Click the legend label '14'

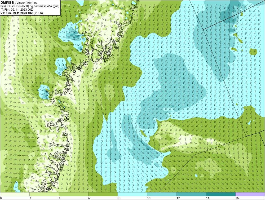click(207, 198)
